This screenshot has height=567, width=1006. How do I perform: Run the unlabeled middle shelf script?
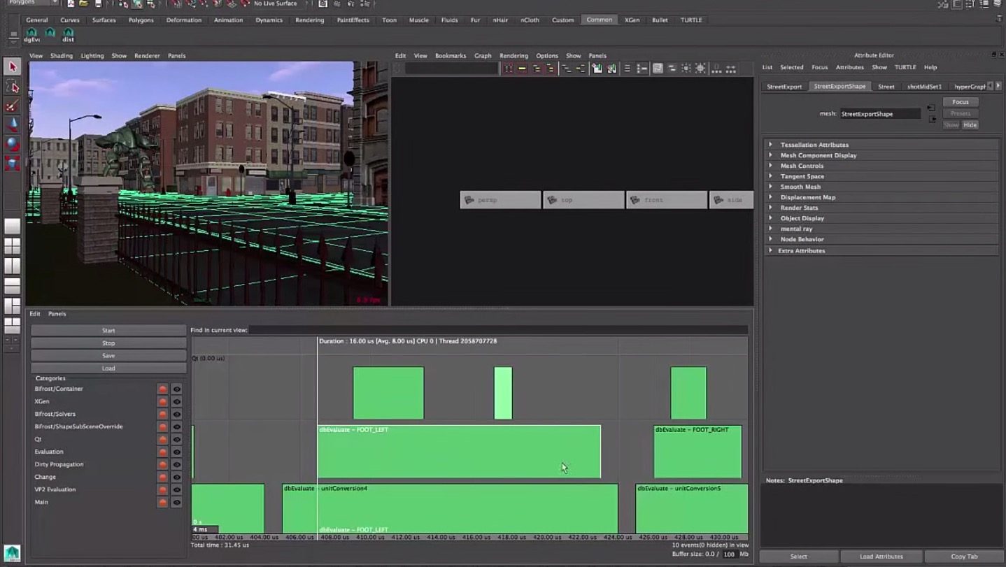click(x=50, y=34)
